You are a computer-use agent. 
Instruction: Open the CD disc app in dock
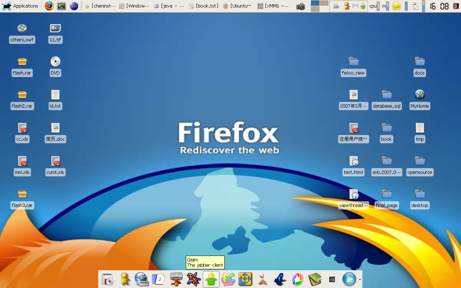click(x=108, y=279)
